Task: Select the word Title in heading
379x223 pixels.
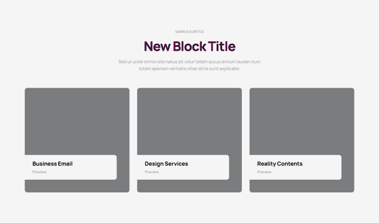Action: (222, 46)
